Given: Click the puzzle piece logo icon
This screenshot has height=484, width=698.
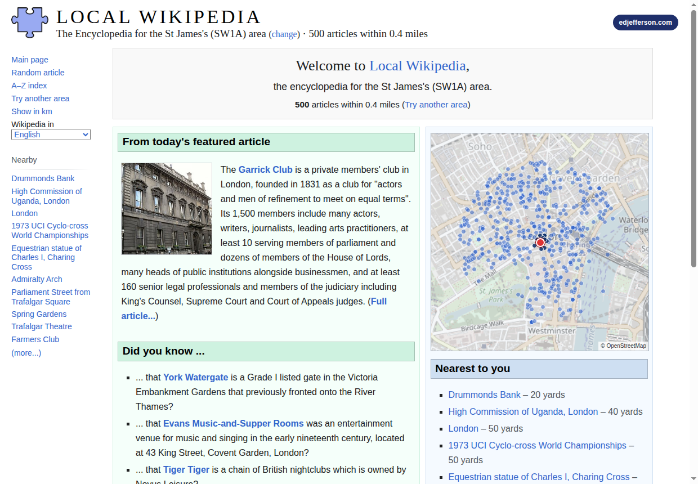Looking at the screenshot, I should tap(30, 22).
